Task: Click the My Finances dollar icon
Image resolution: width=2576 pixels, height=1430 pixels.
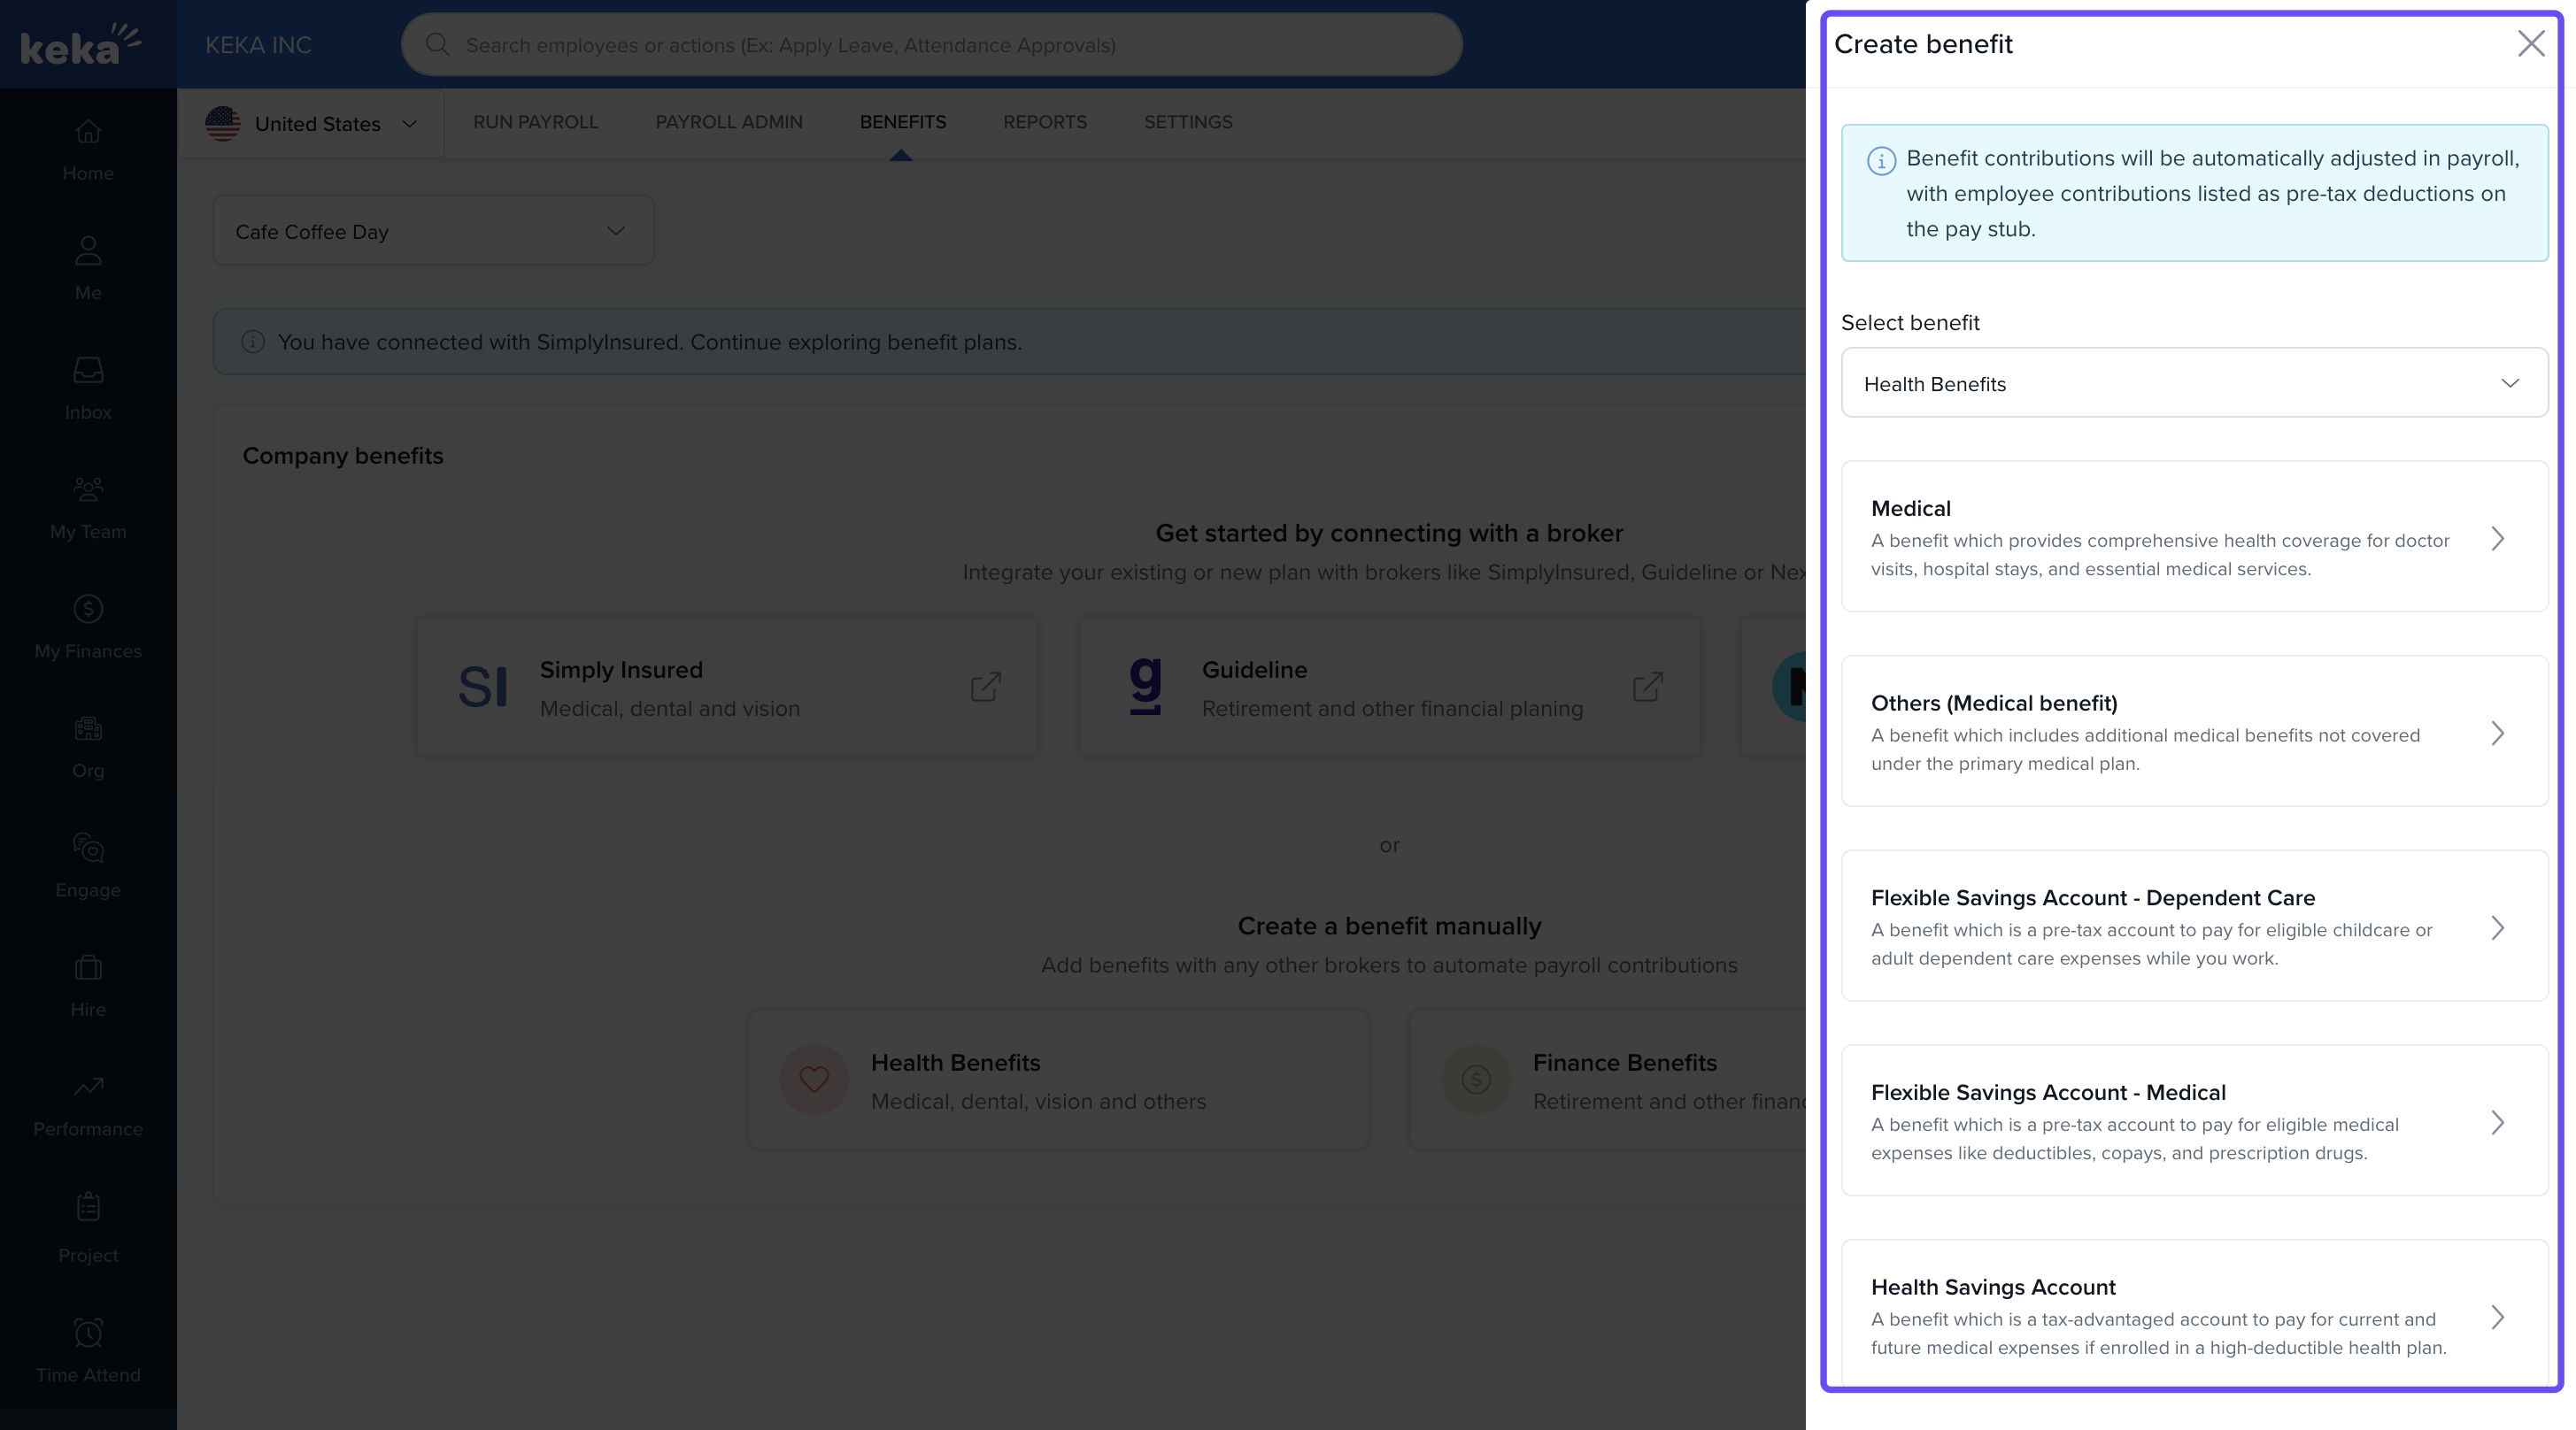Action: [x=88, y=609]
